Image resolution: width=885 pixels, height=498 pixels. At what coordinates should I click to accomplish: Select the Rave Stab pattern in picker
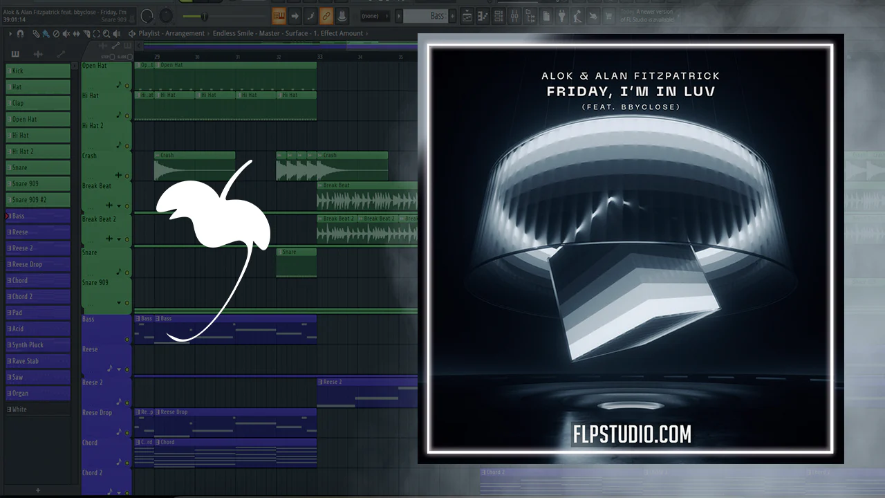pos(38,361)
